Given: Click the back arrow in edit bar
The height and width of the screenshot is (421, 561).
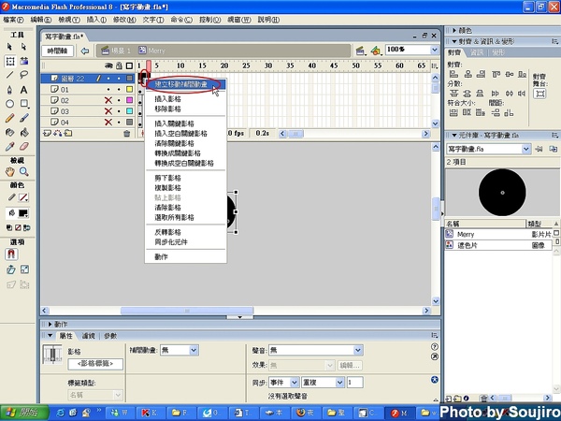Looking at the screenshot, I should (85, 51).
